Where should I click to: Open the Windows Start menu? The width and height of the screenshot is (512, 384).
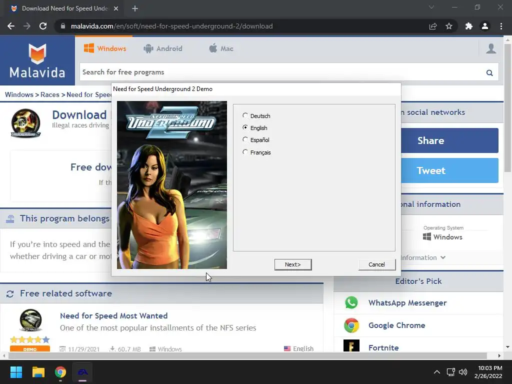(x=16, y=372)
